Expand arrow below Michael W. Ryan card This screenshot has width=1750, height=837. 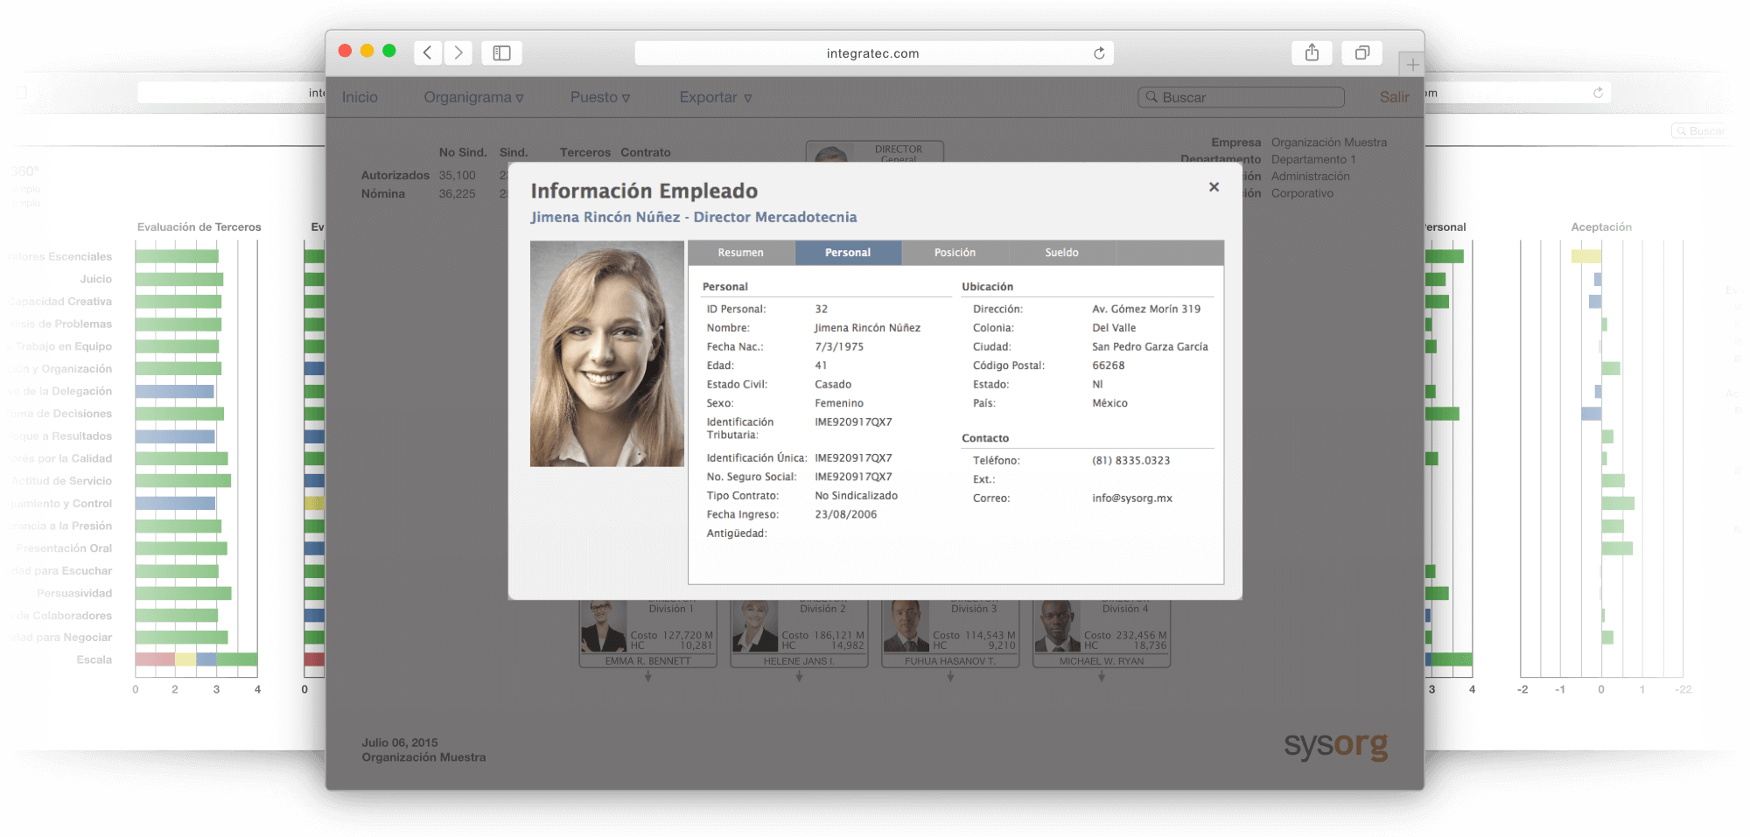pos(1102,676)
